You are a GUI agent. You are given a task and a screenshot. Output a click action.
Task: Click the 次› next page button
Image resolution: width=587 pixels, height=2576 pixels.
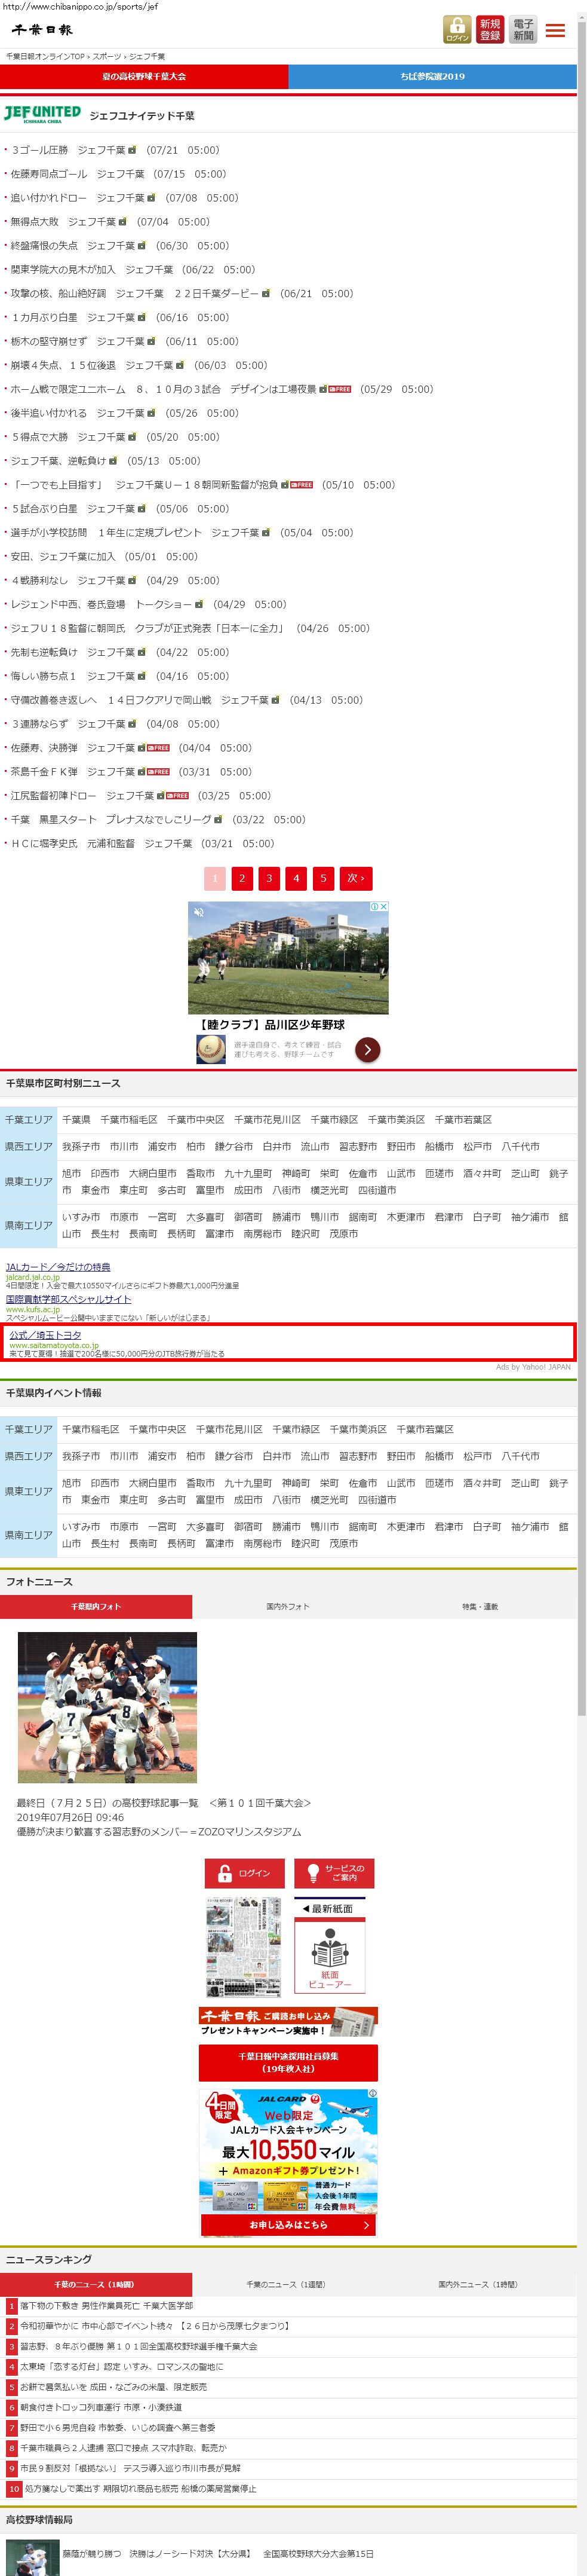coord(356,878)
